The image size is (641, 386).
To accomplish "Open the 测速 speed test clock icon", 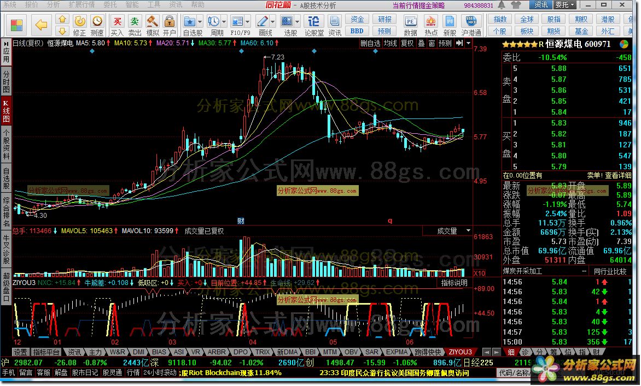I will pyautogui.click(x=97, y=25).
